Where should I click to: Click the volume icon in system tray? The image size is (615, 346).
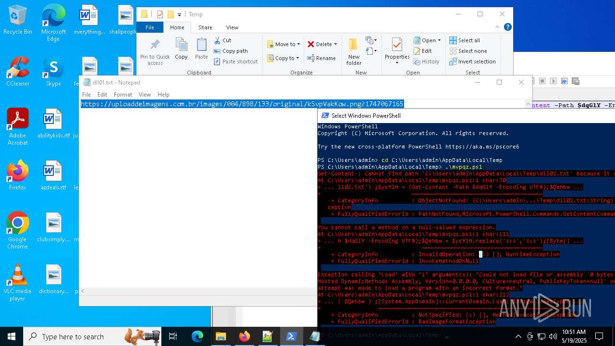(553, 336)
